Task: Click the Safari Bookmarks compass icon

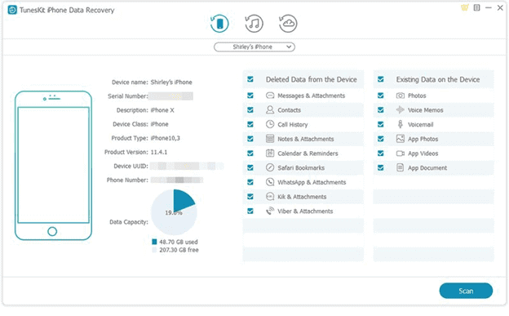Action: point(270,167)
